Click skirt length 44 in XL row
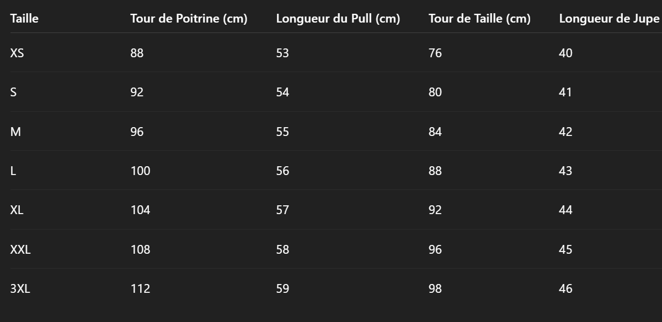 coord(565,210)
